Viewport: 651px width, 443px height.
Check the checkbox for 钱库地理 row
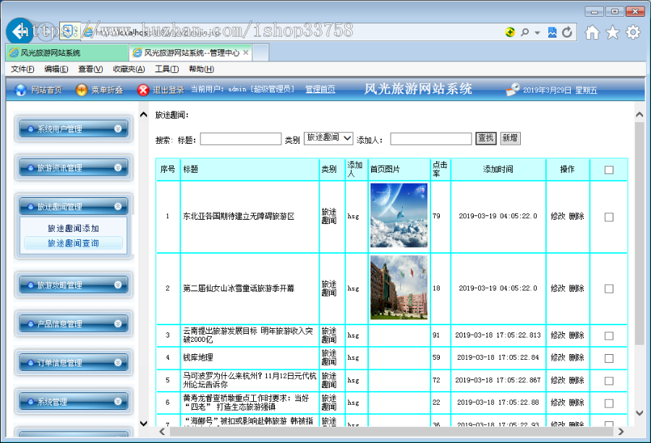pyautogui.click(x=608, y=357)
